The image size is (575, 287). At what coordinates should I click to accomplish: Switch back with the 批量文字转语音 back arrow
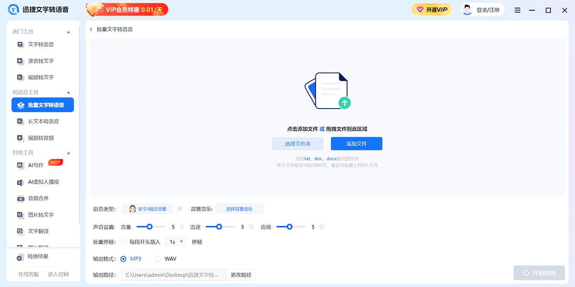(x=91, y=29)
